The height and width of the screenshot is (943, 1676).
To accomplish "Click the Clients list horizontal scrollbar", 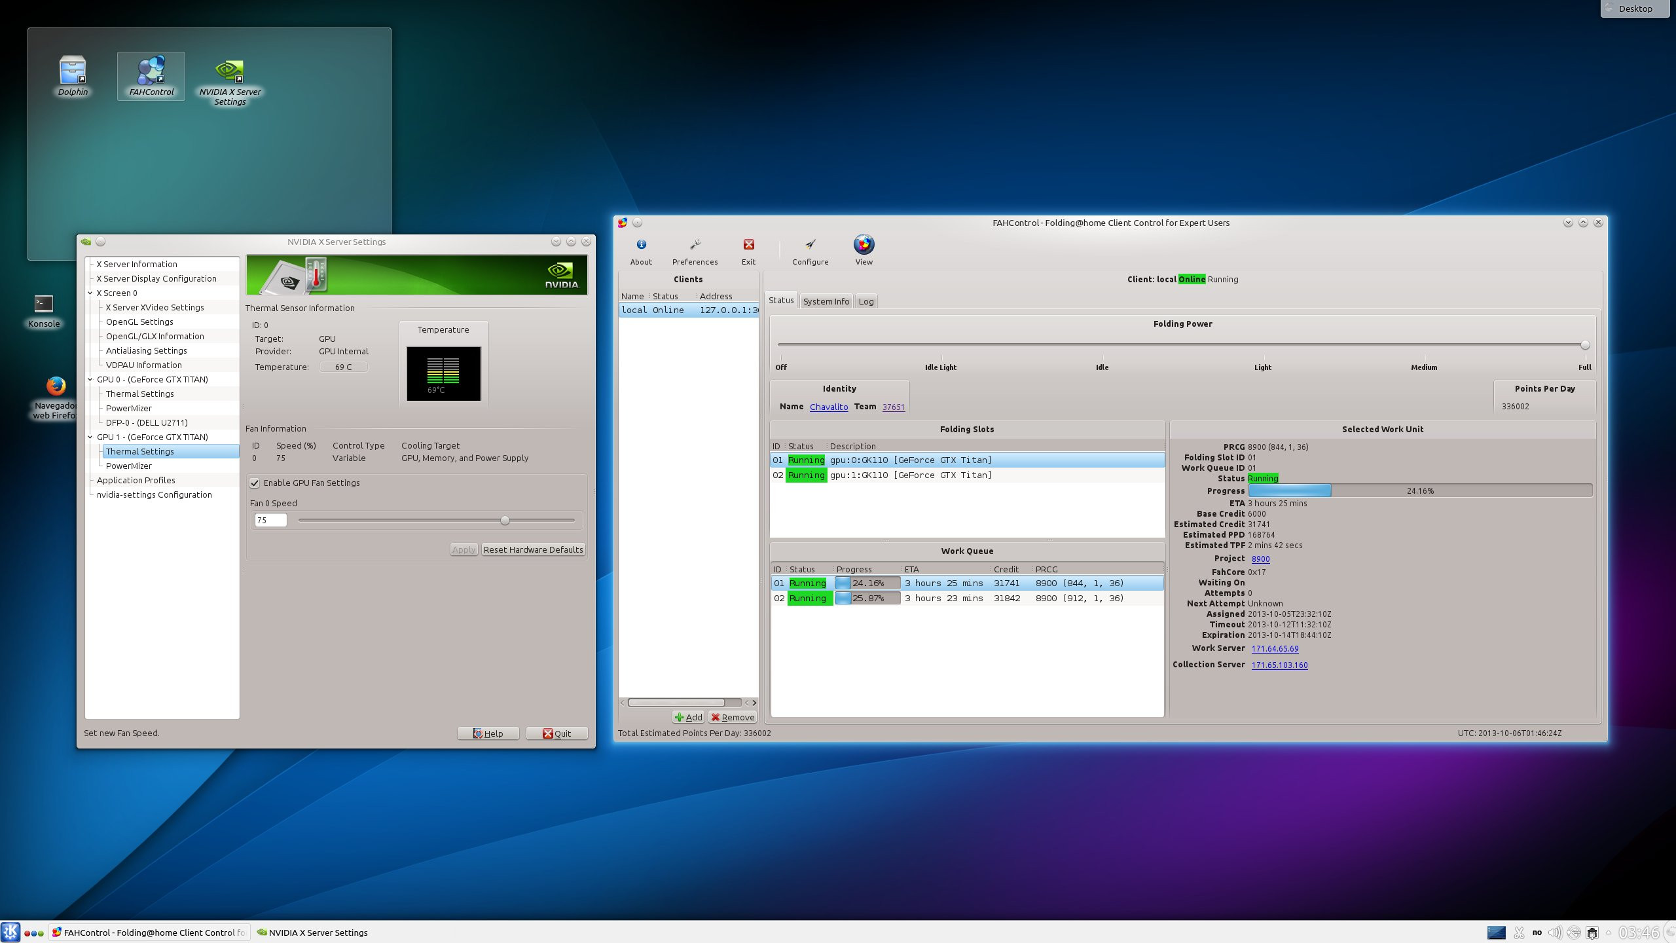I will pyautogui.click(x=676, y=703).
